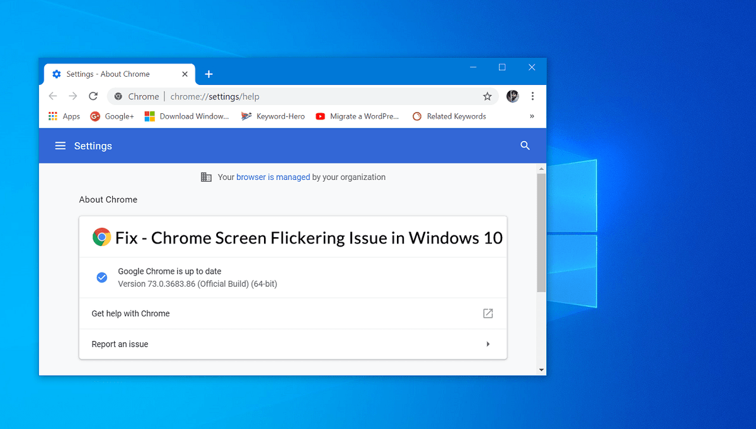Open the Apps bookmark shortcut
The height and width of the screenshot is (429, 756).
[64, 116]
